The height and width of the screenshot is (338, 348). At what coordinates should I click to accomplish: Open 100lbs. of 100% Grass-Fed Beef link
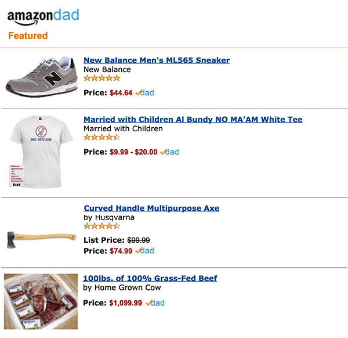[x=150, y=278]
